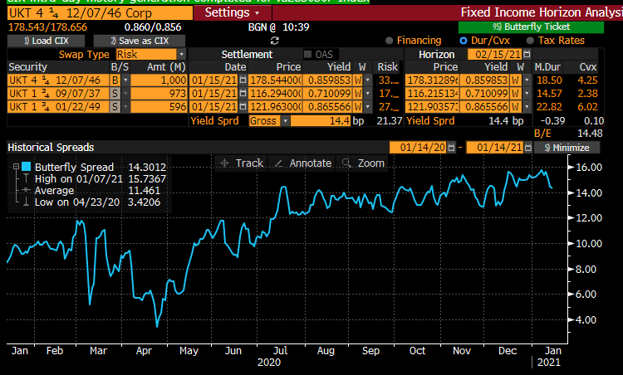Open settlement yield type dropdown for 09/07/37 row
Screen dimensions: 623x375
click(368, 94)
